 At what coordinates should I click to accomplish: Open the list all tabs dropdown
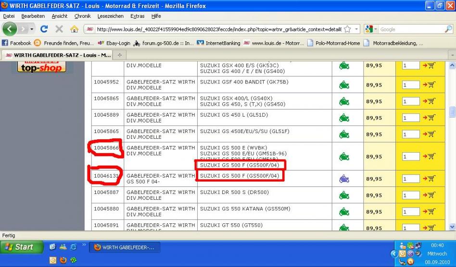pos(452,55)
